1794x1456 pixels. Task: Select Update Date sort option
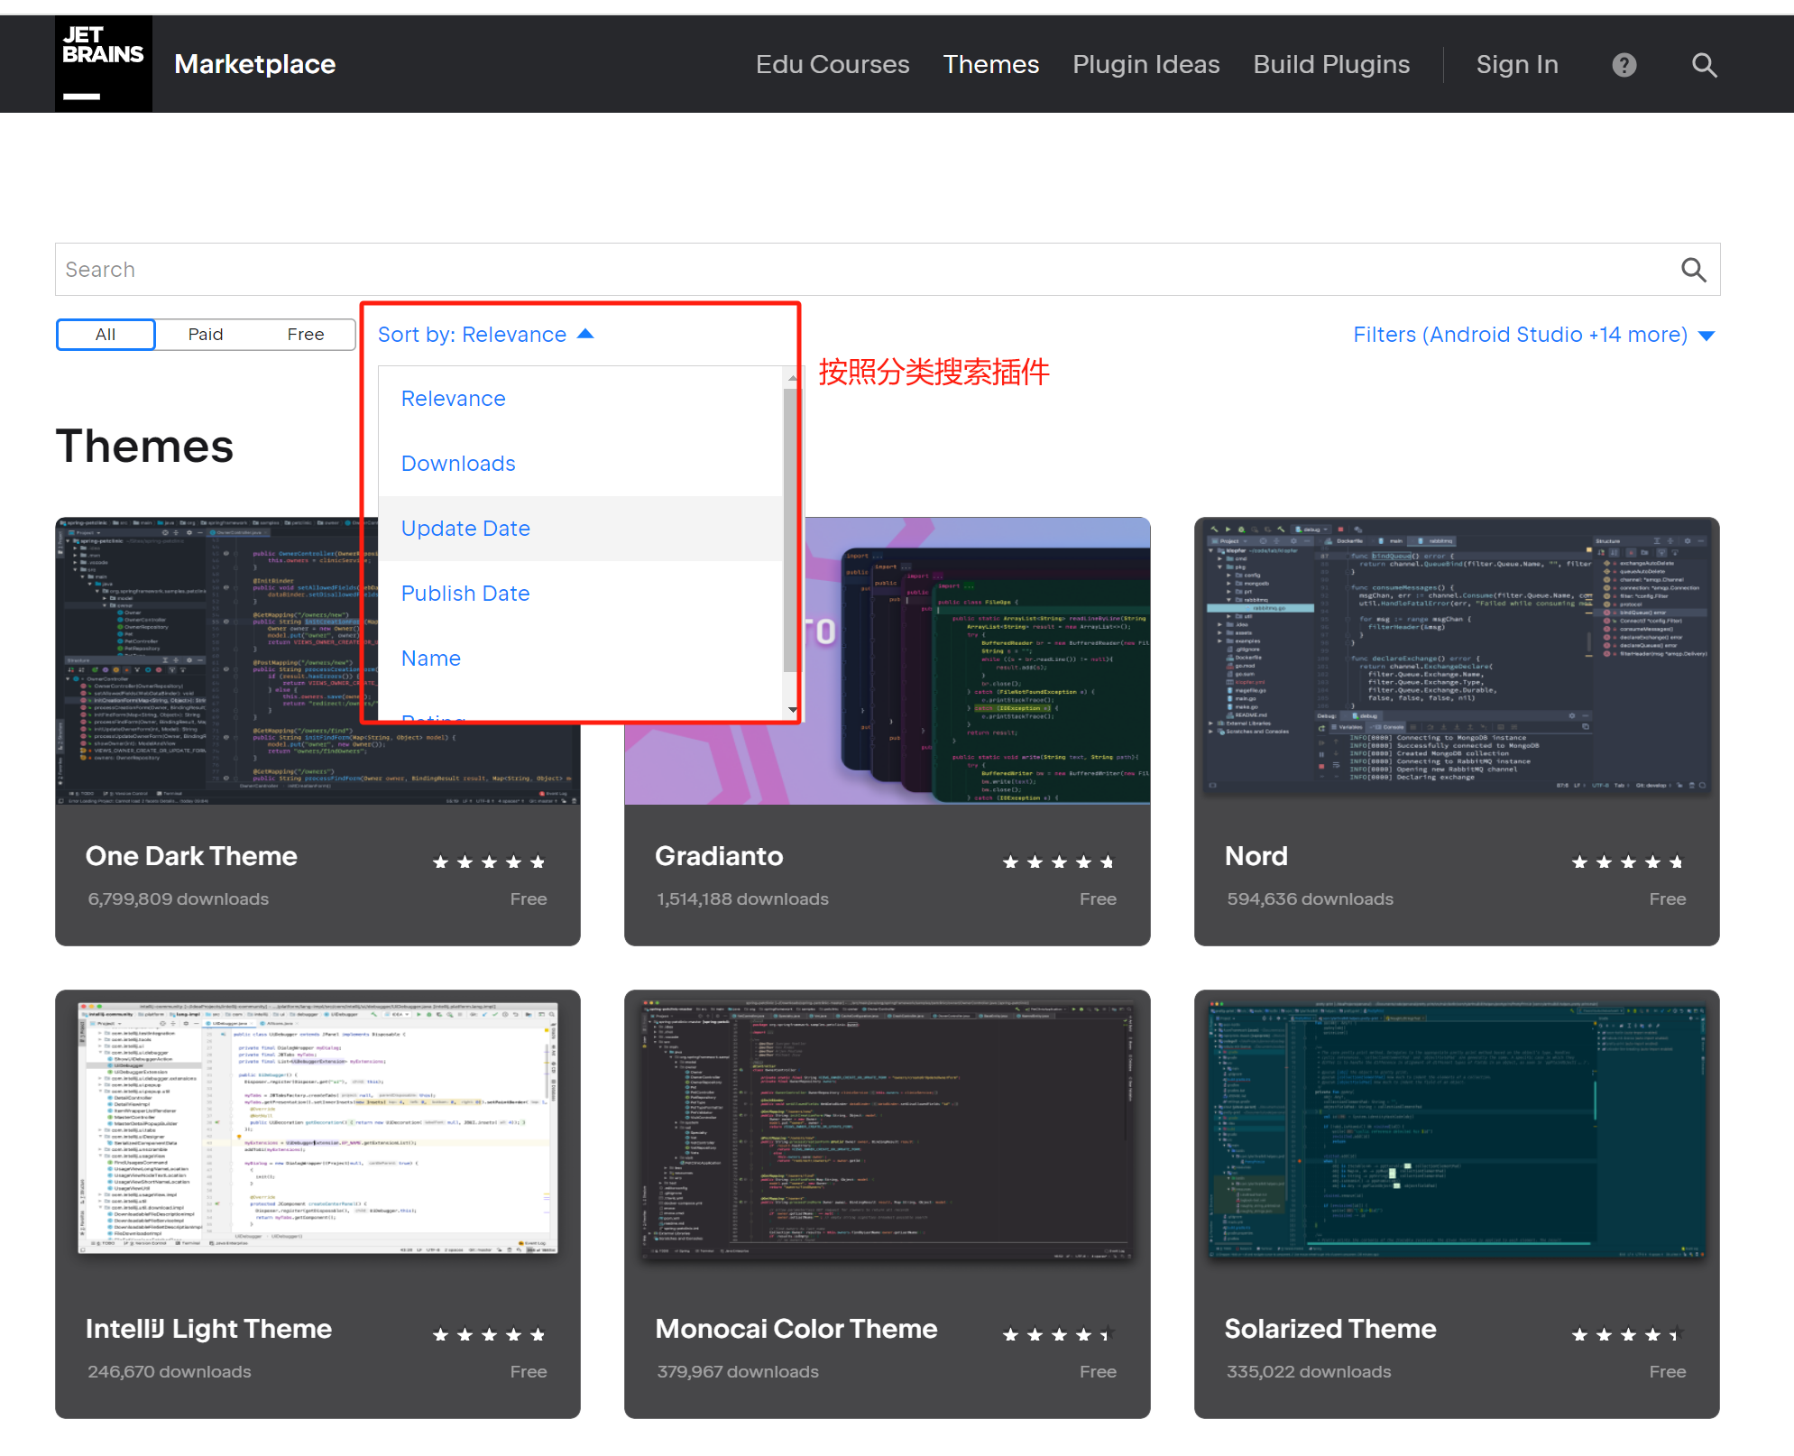[x=464, y=528]
